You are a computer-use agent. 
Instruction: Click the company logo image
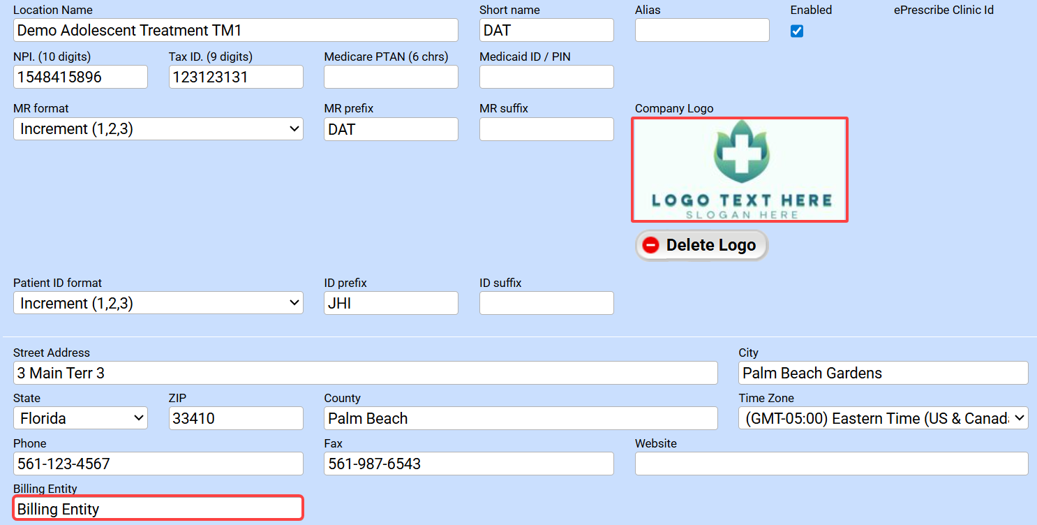(739, 170)
